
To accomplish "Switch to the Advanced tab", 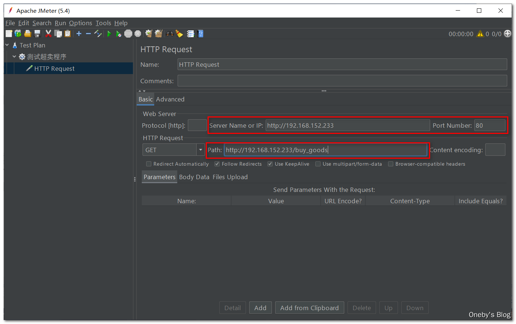I will coord(170,99).
